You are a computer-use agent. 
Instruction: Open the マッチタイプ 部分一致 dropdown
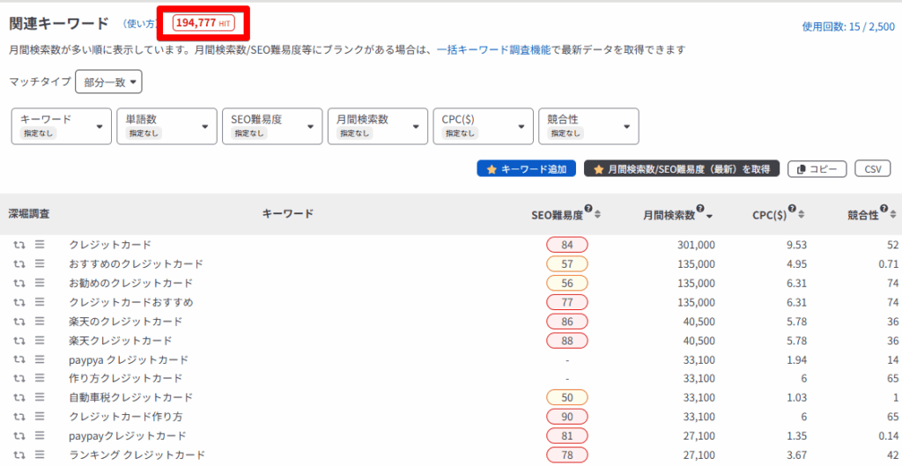click(x=108, y=82)
